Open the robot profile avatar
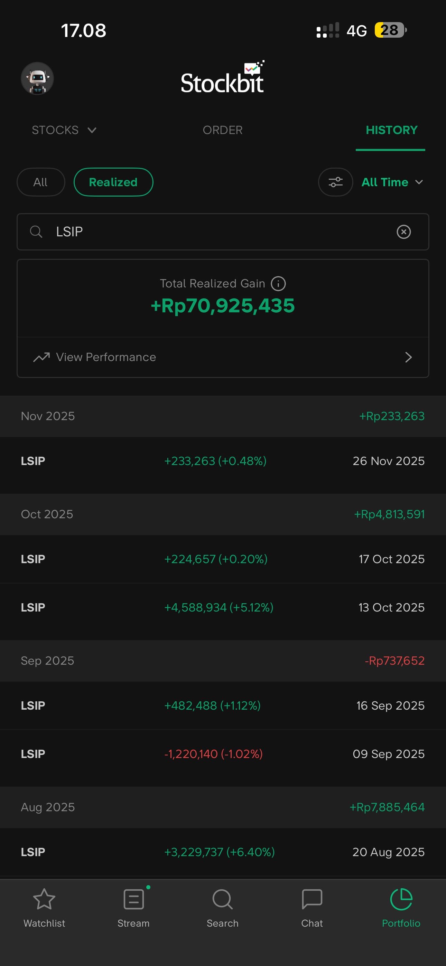 [37, 78]
